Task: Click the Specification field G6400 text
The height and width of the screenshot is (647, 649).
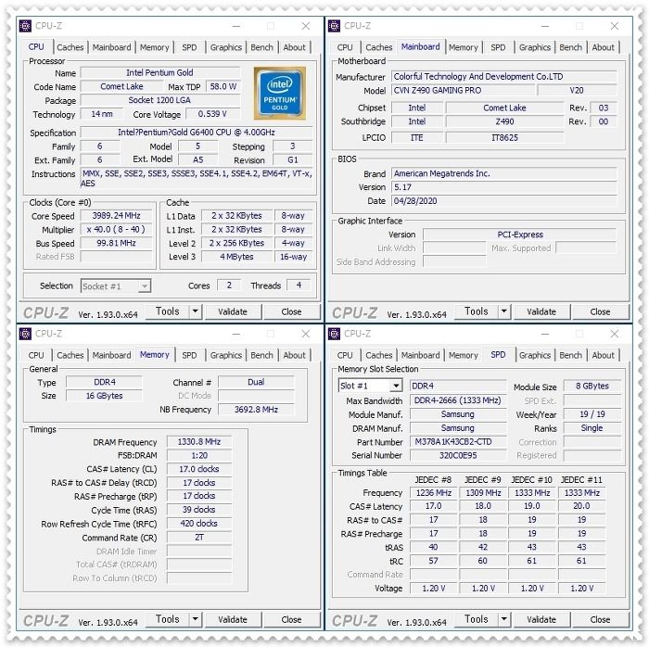Action: pos(197,133)
